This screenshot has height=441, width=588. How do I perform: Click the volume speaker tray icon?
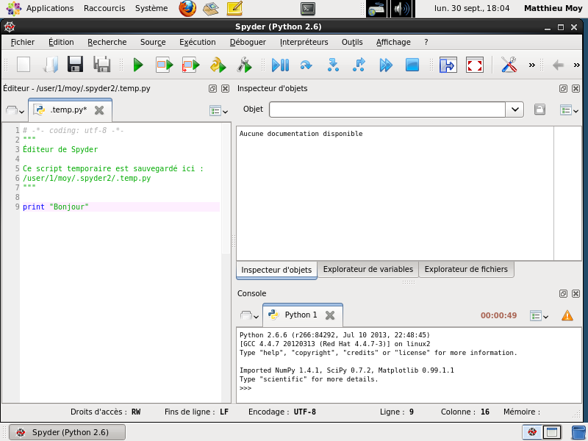401,9
